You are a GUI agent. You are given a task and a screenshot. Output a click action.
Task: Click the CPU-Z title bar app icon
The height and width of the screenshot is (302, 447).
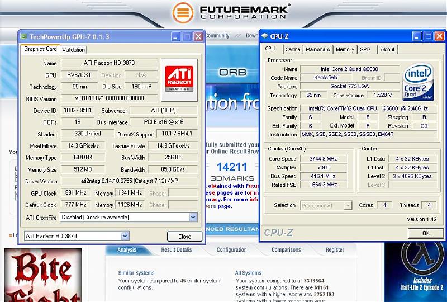[265, 36]
